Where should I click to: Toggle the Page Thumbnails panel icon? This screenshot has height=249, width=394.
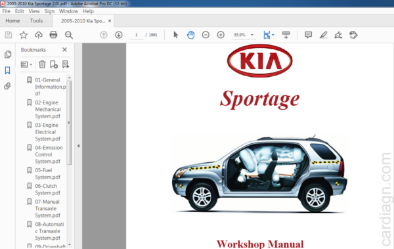[8, 54]
